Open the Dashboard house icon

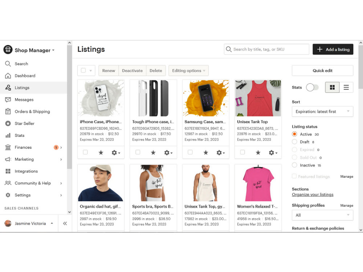pyautogui.click(x=8, y=76)
